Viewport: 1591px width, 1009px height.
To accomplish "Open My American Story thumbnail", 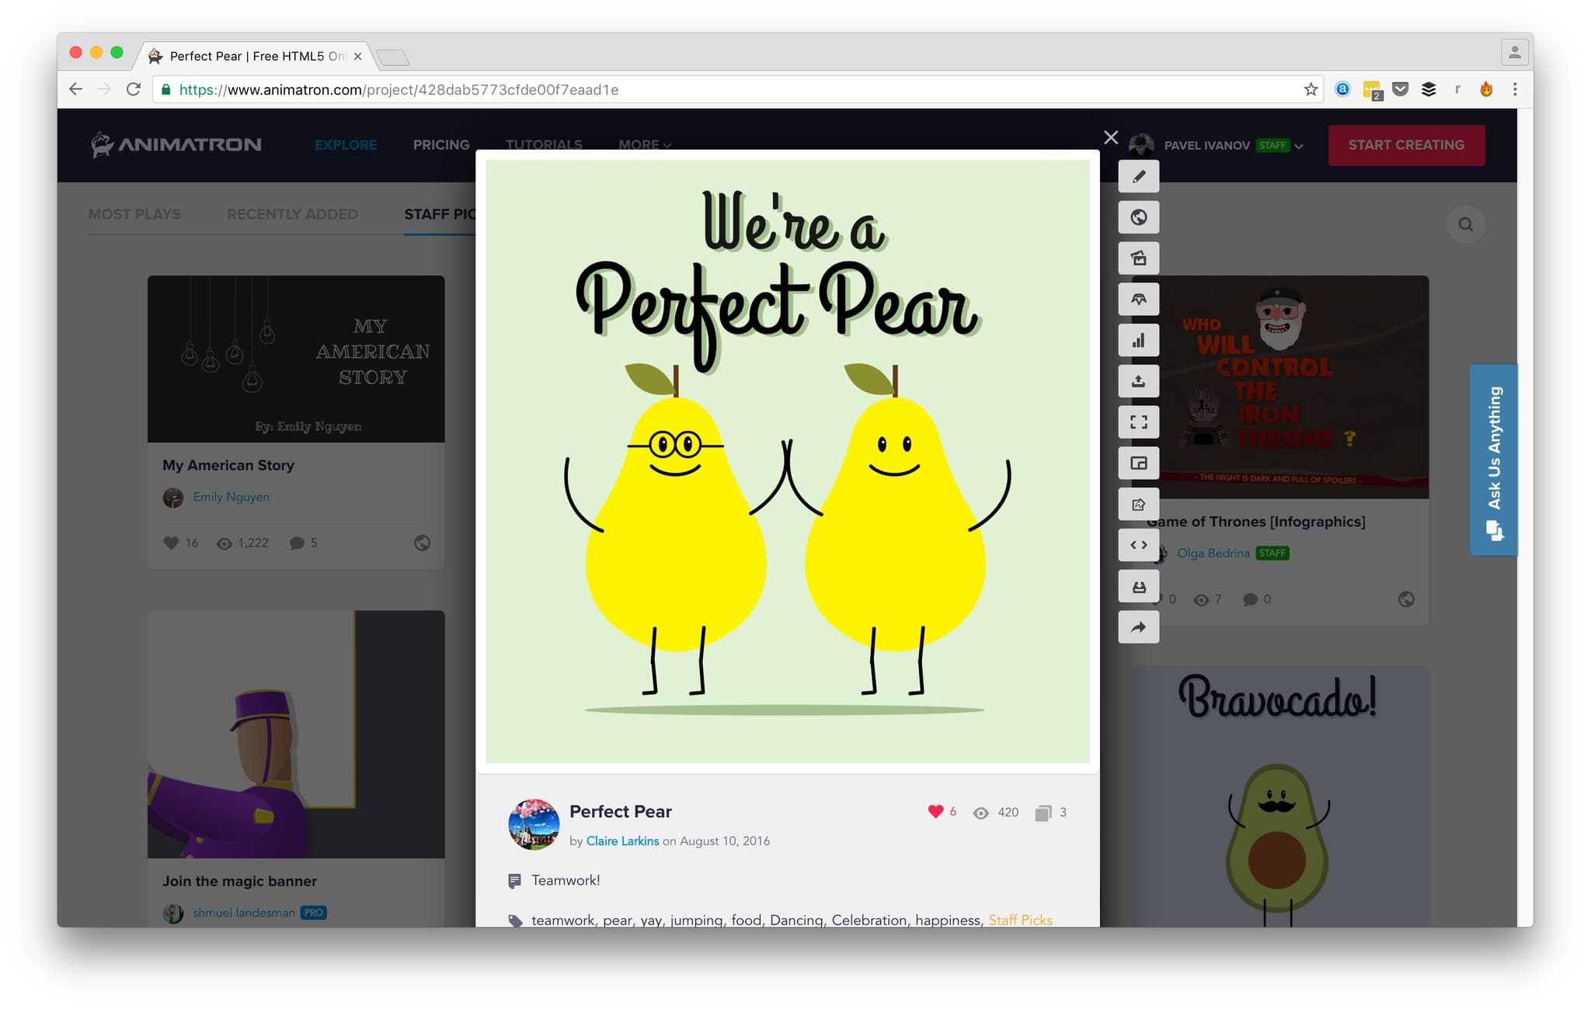I will point(296,359).
